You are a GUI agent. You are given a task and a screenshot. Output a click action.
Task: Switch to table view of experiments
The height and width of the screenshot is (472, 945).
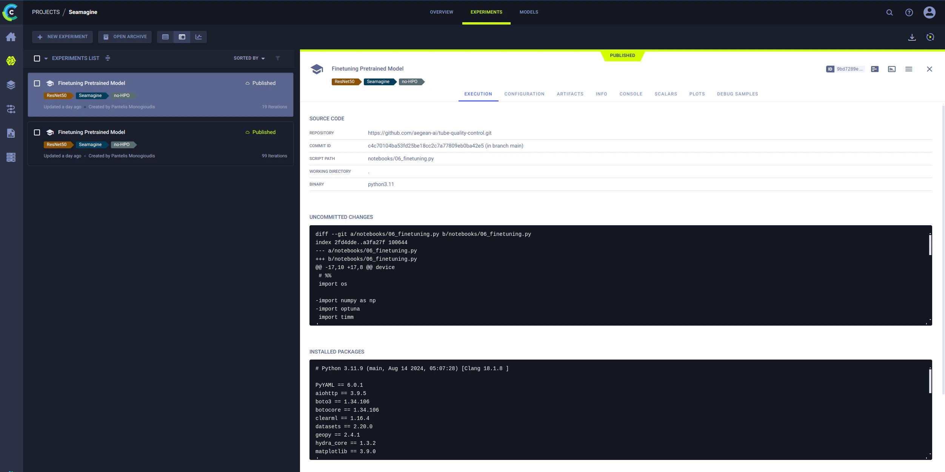click(x=165, y=37)
